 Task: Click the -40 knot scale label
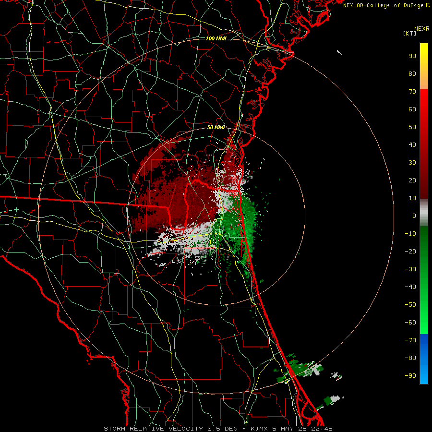click(410, 287)
